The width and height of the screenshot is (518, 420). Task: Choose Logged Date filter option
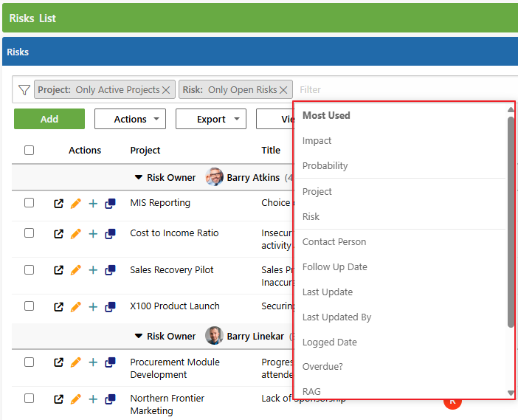[x=329, y=342]
